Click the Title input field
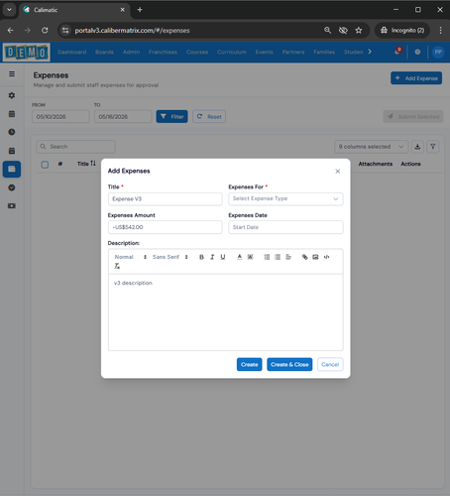 click(x=166, y=199)
